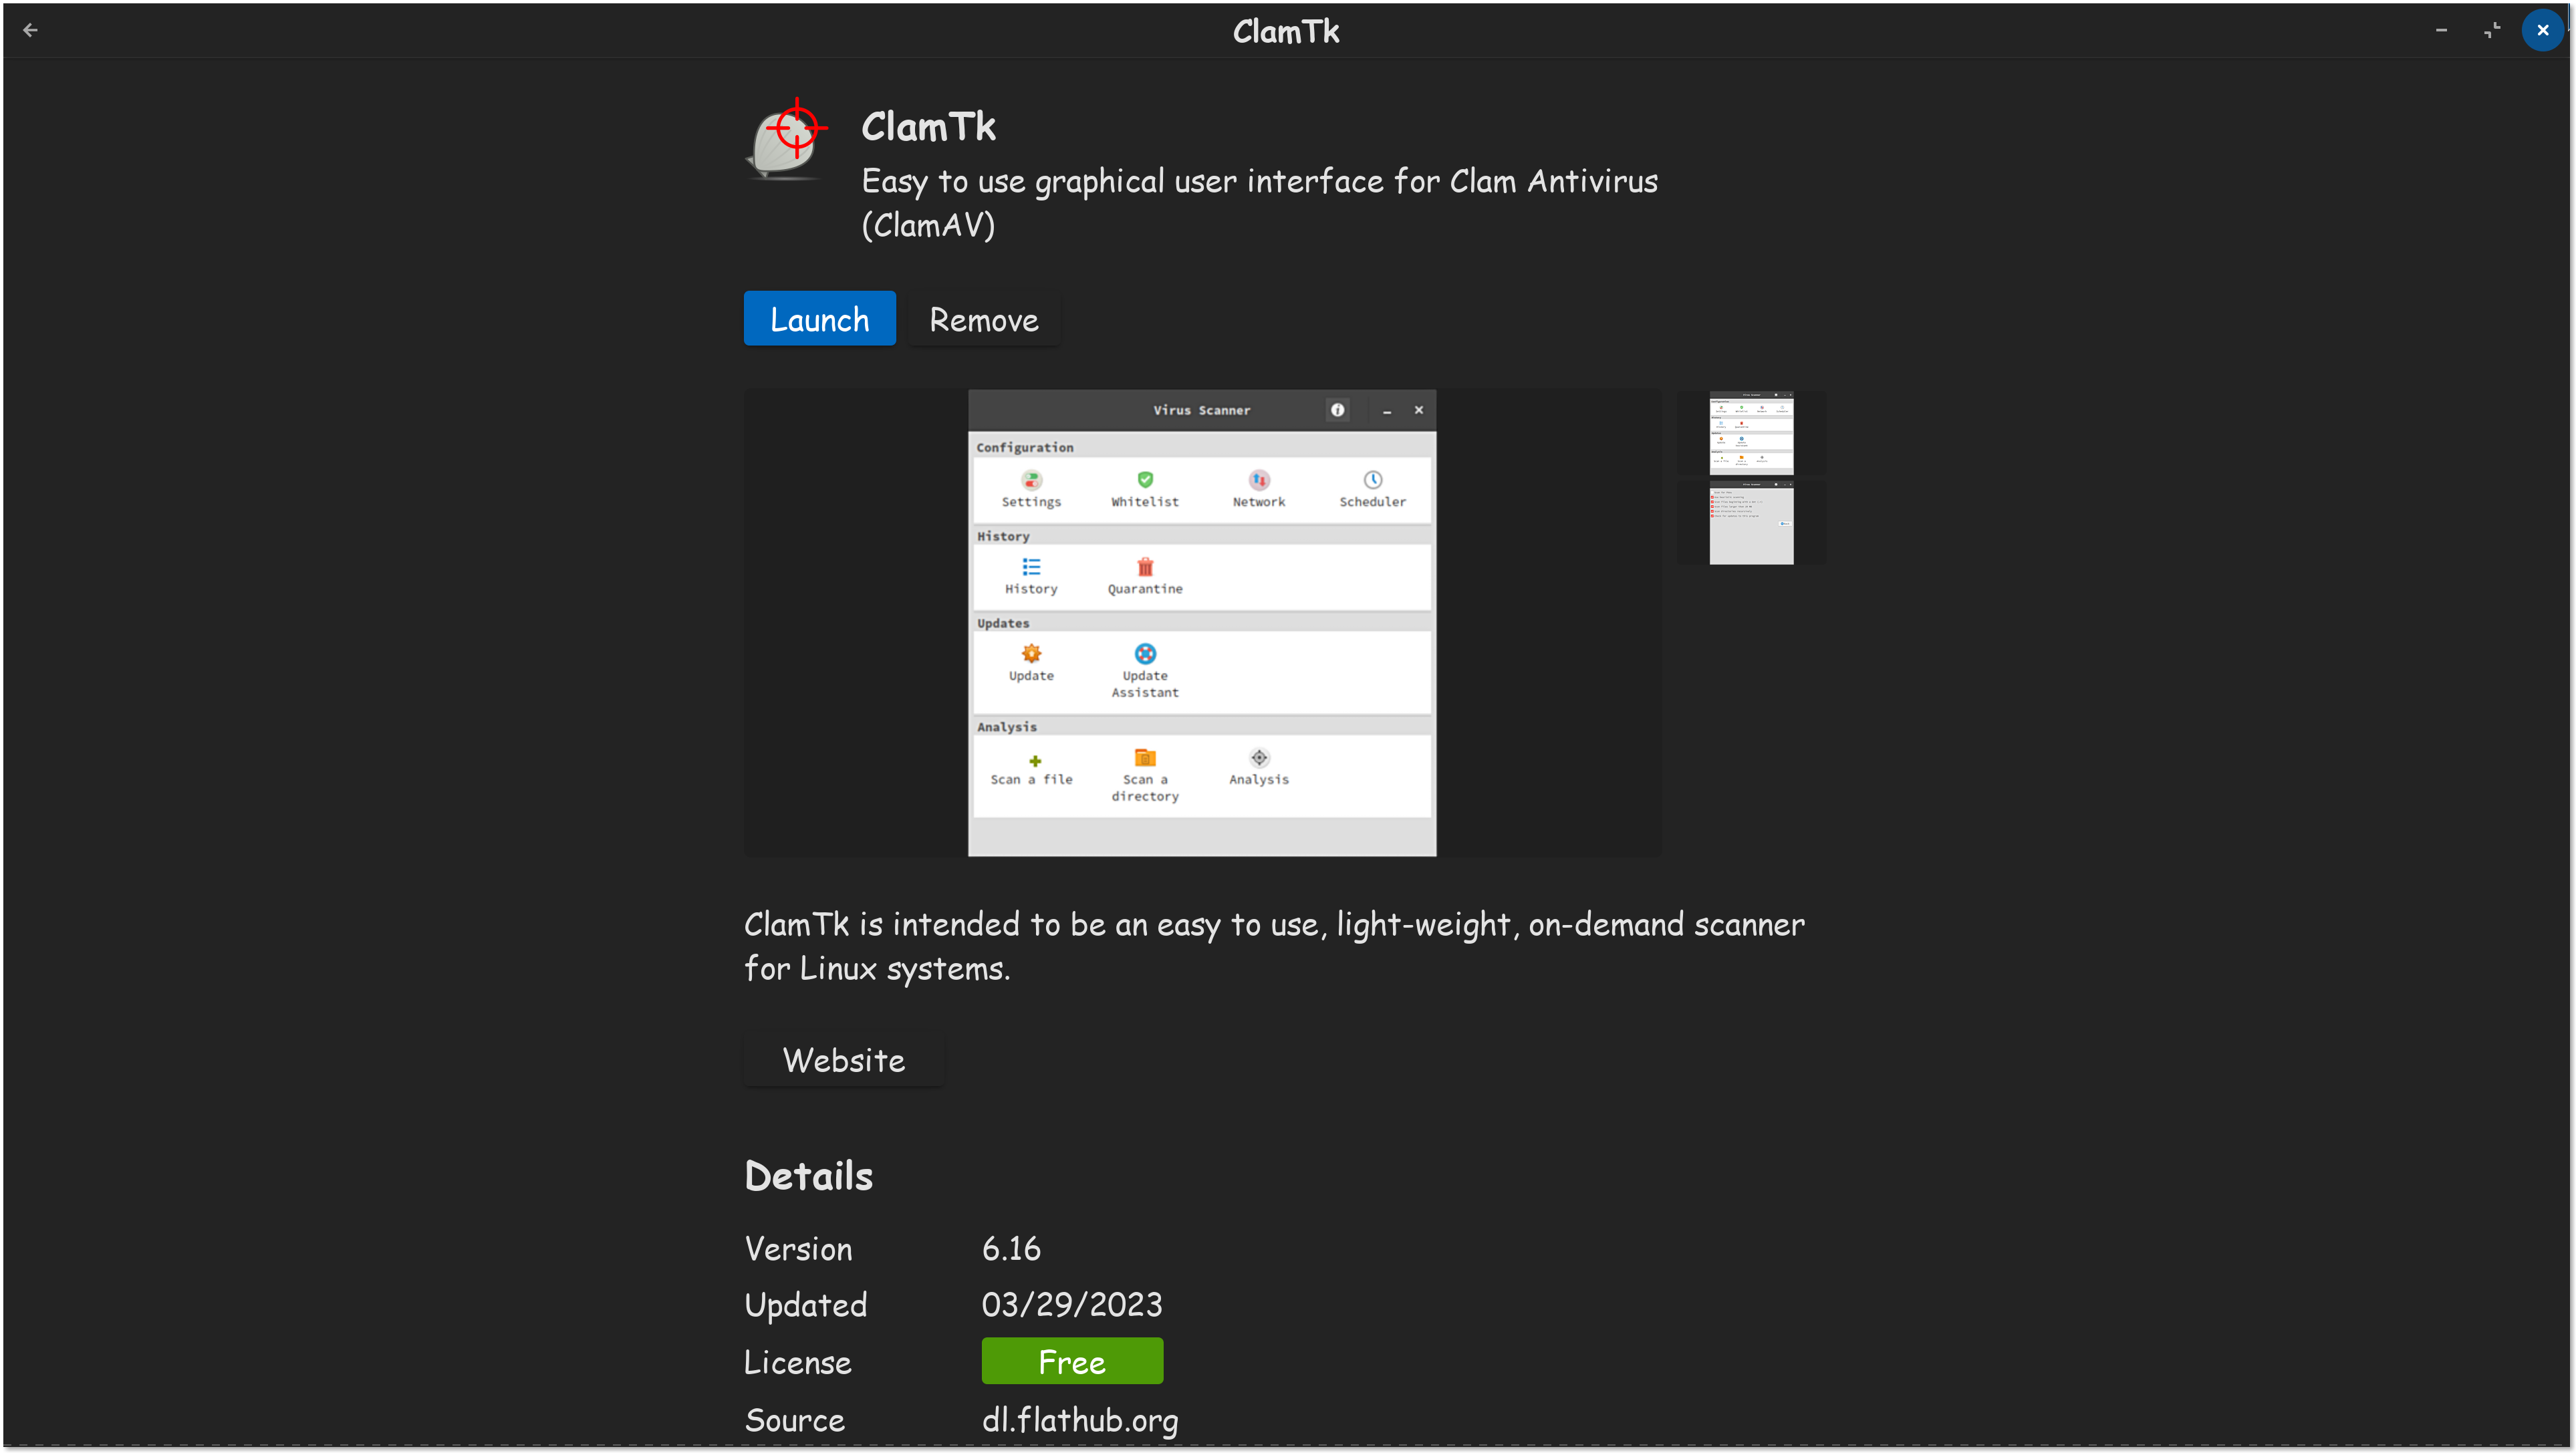The width and height of the screenshot is (2576, 1453).
Task: Click the source dl.flathub.org
Action: click(1080, 1420)
